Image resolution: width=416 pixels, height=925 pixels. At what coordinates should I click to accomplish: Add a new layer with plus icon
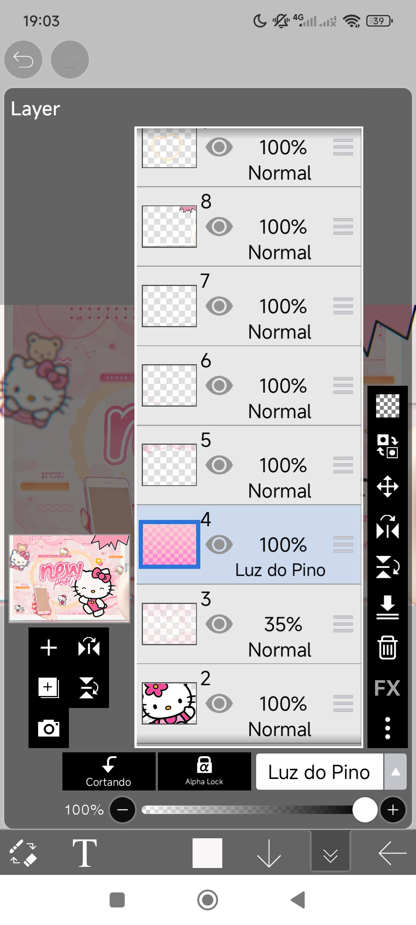point(49,647)
